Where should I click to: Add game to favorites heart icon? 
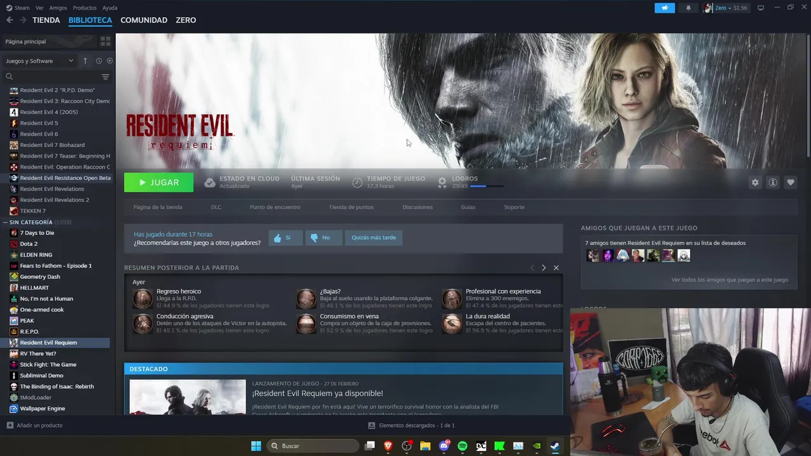(791, 182)
